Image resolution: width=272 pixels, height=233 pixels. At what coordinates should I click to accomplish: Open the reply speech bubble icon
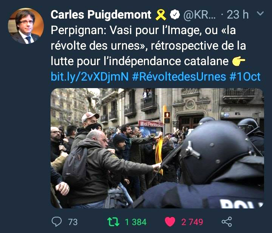57,222
